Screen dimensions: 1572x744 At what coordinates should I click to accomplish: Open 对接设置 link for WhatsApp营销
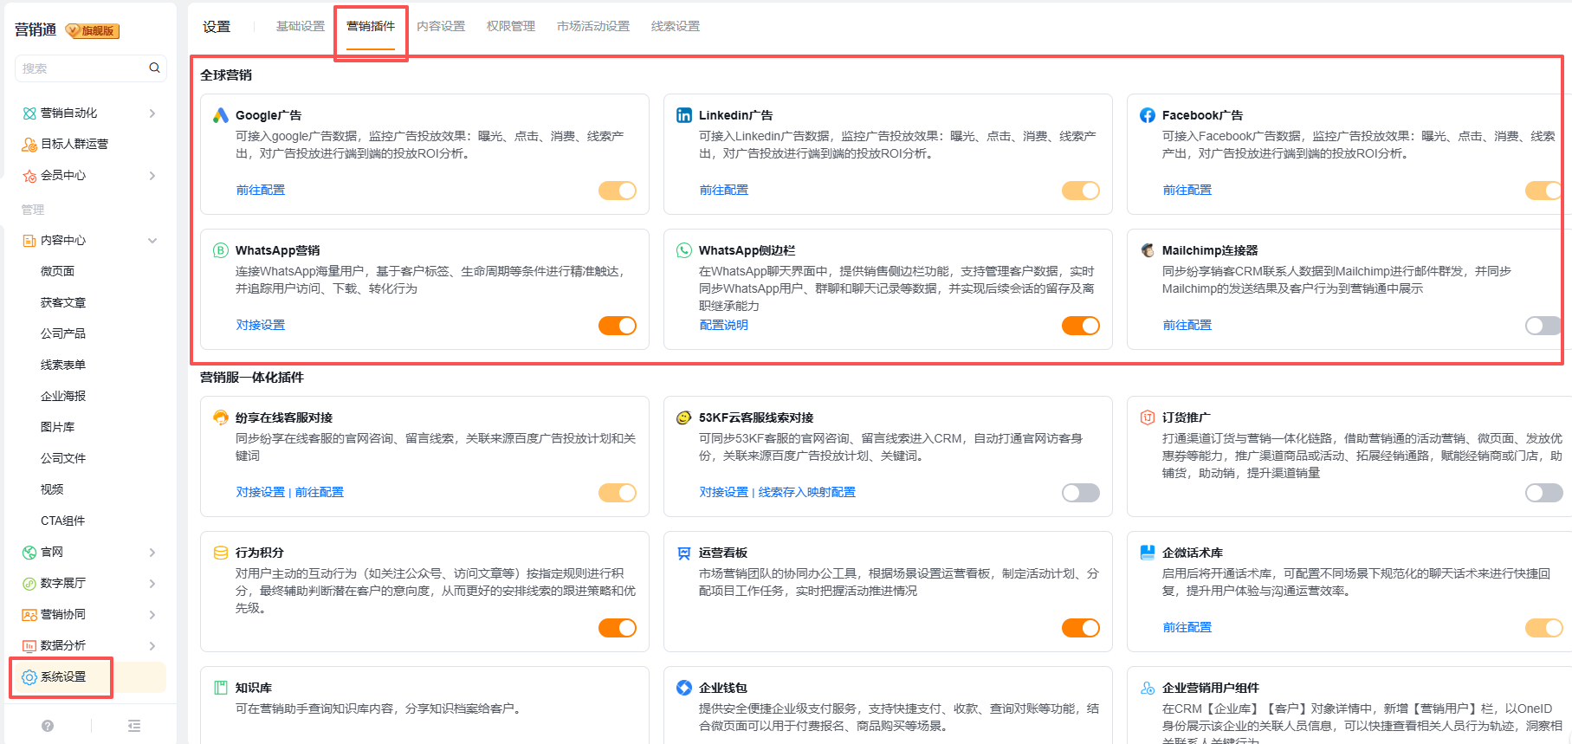261,326
